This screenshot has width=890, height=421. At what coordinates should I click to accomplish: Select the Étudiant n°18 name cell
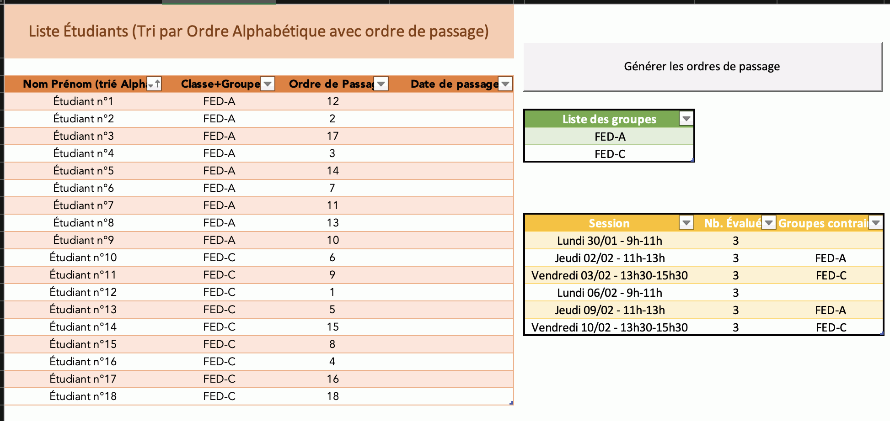[83, 396]
